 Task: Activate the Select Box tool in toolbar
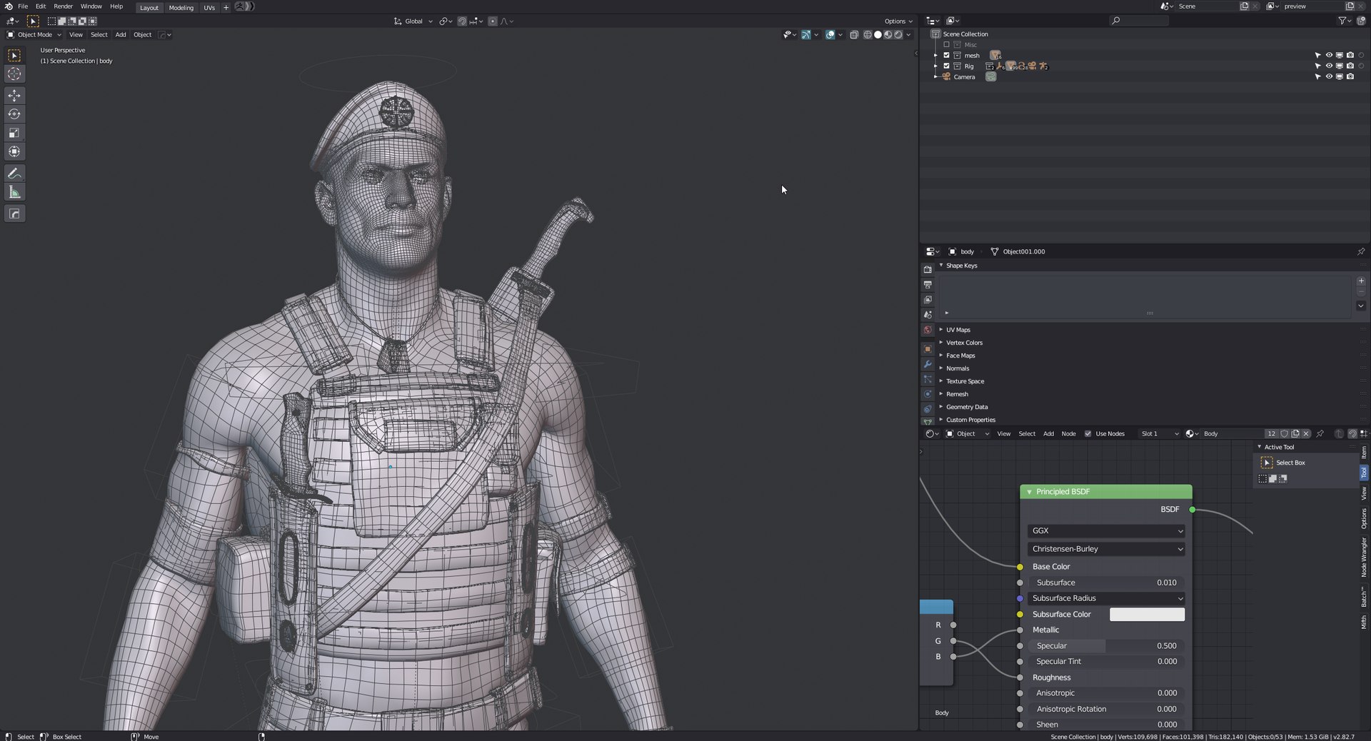point(14,56)
